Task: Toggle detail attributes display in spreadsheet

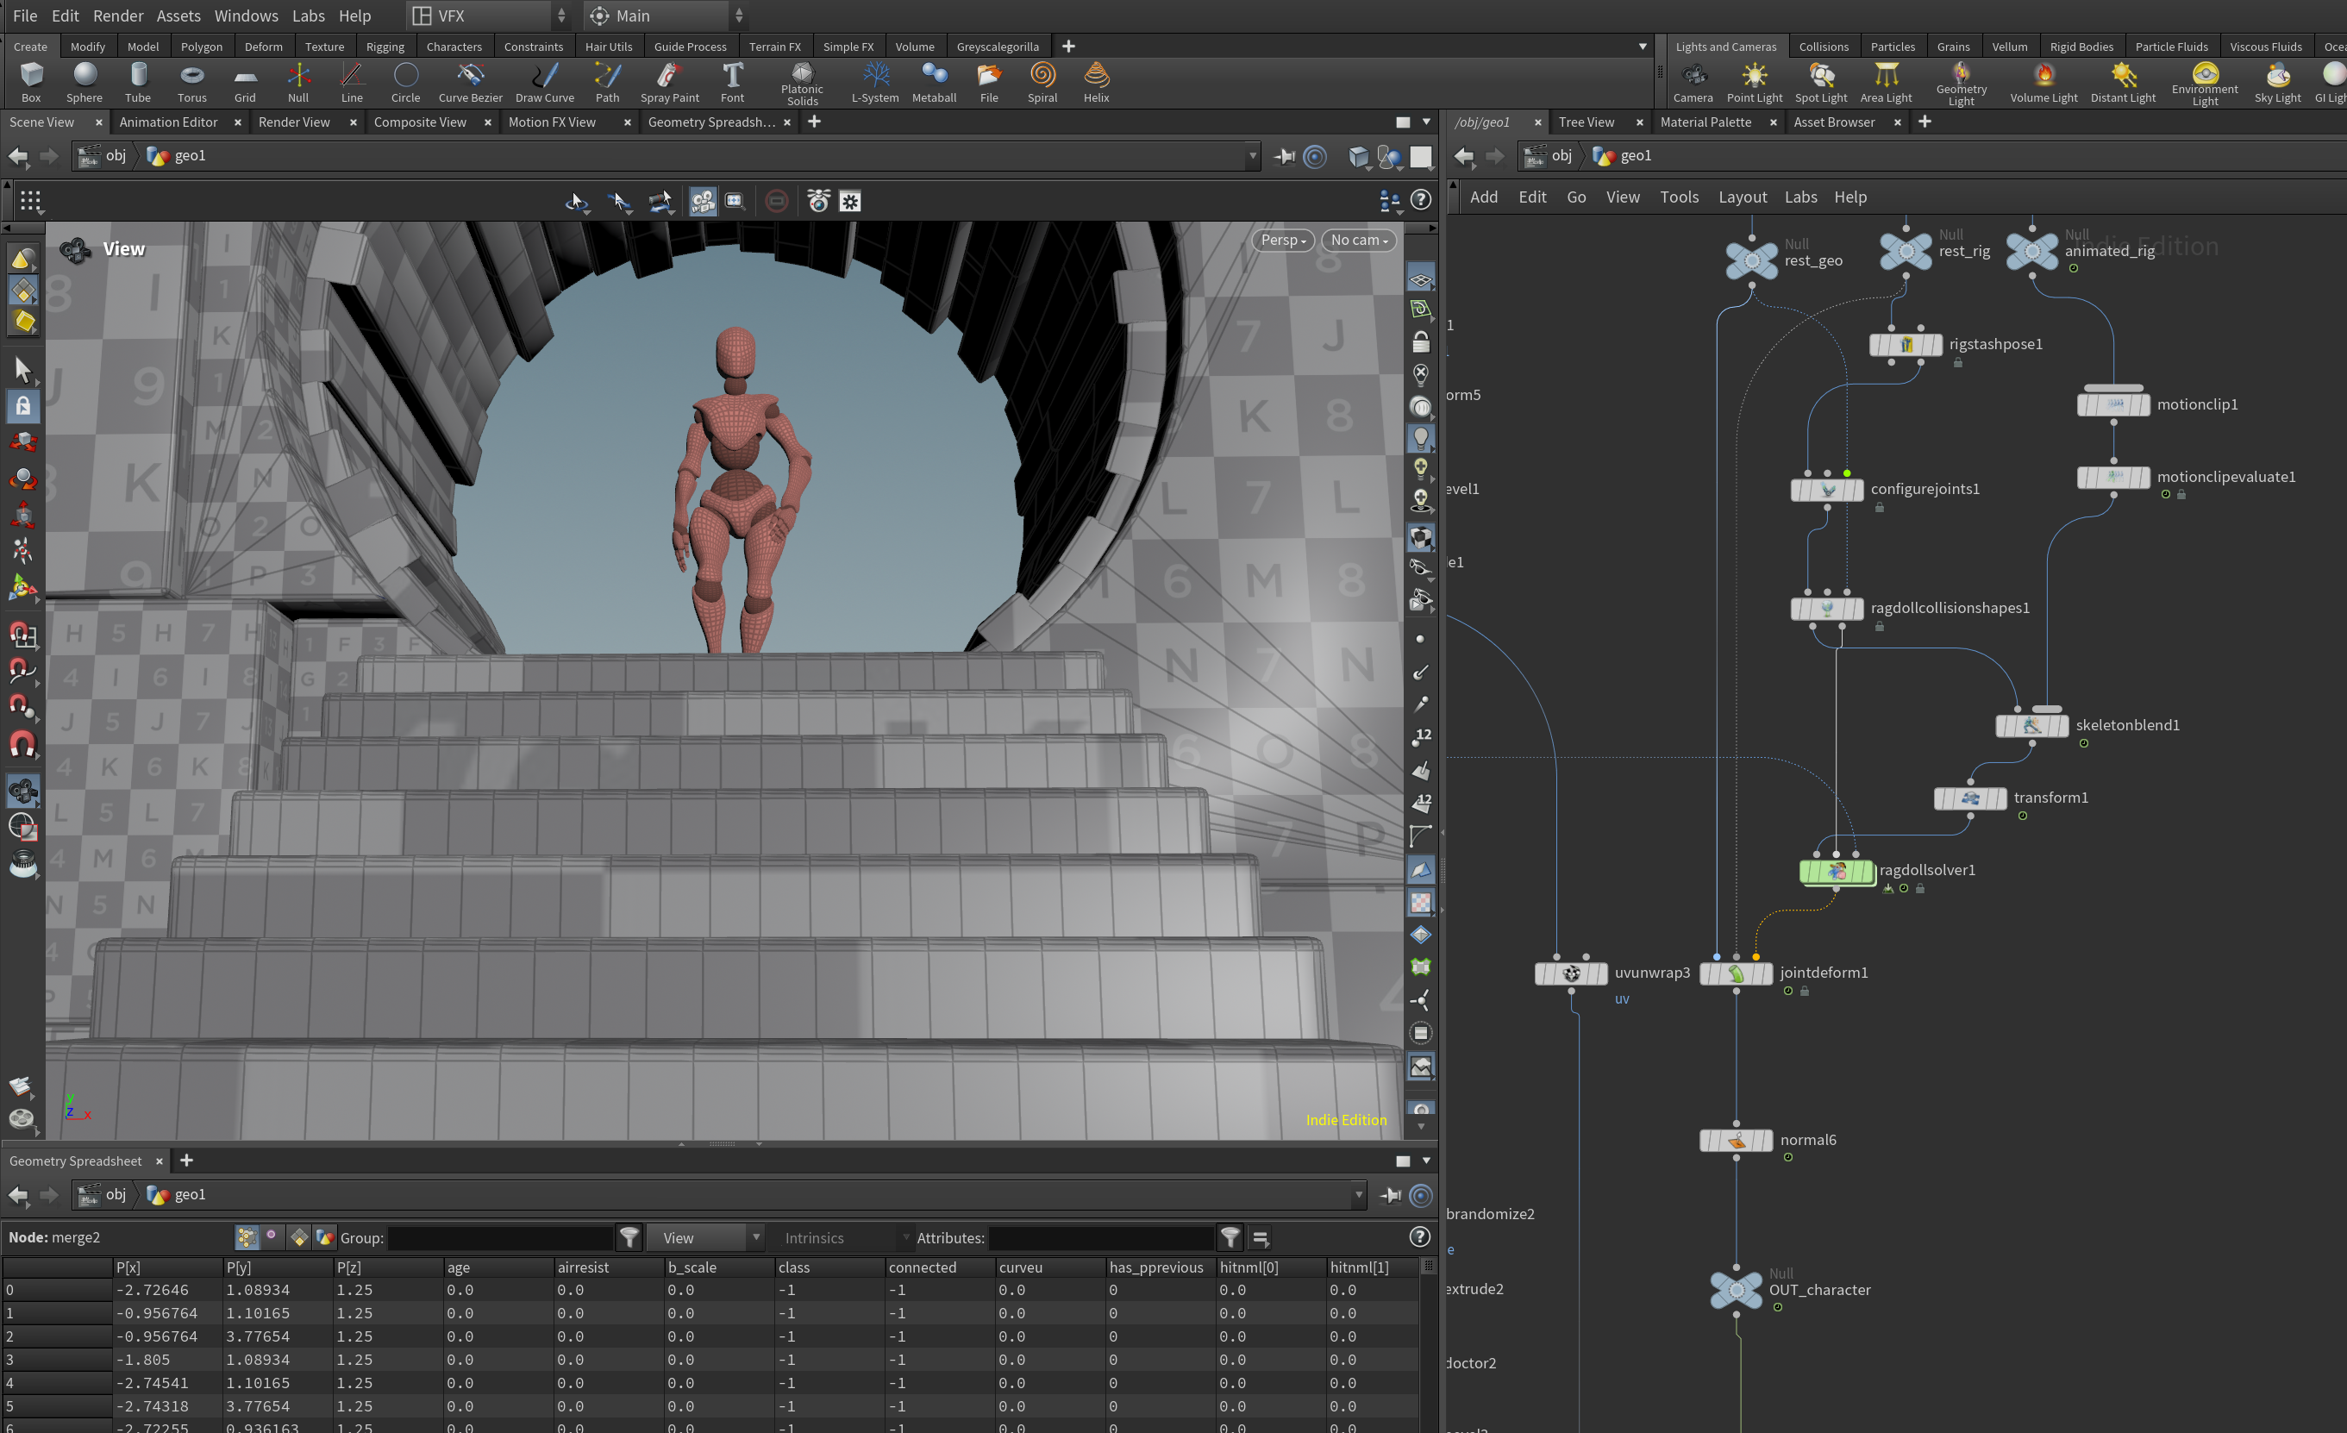Action: coord(325,1237)
